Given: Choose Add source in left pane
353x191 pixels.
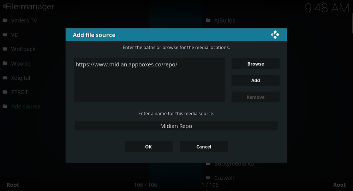Looking at the screenshot, I should (26, 107).
